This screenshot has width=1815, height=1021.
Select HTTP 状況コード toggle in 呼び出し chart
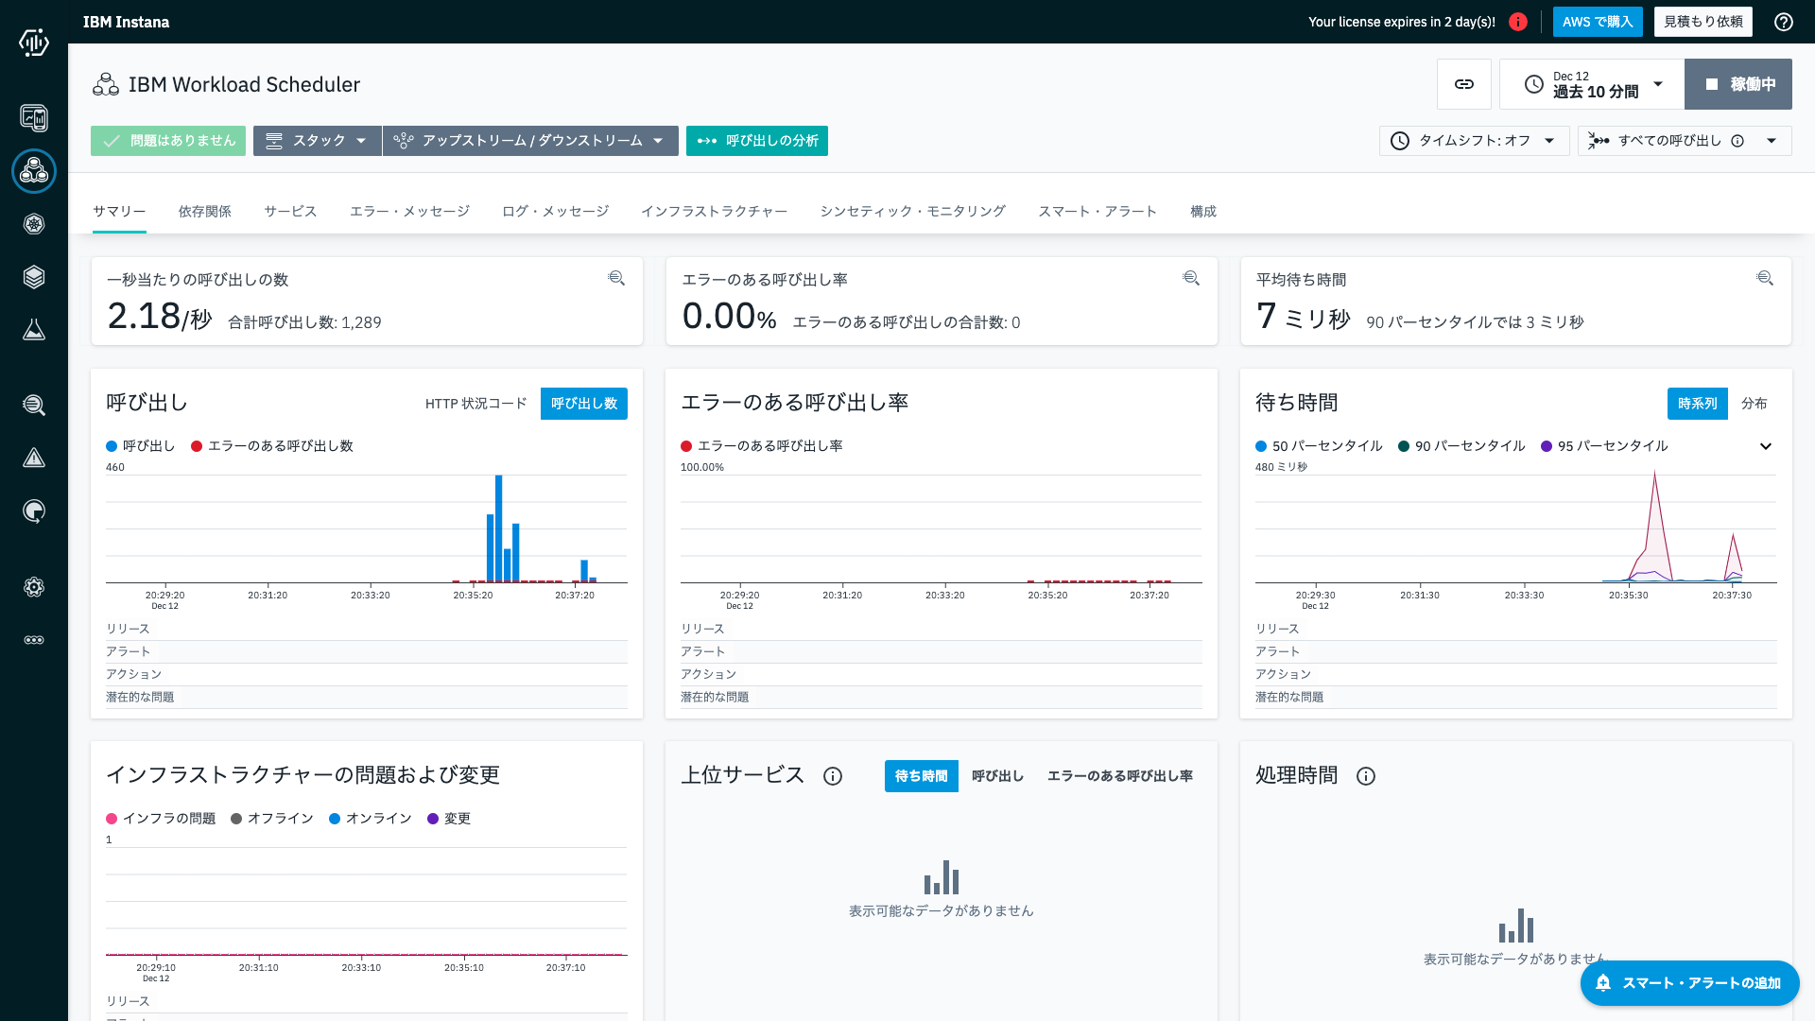(476, 403)
